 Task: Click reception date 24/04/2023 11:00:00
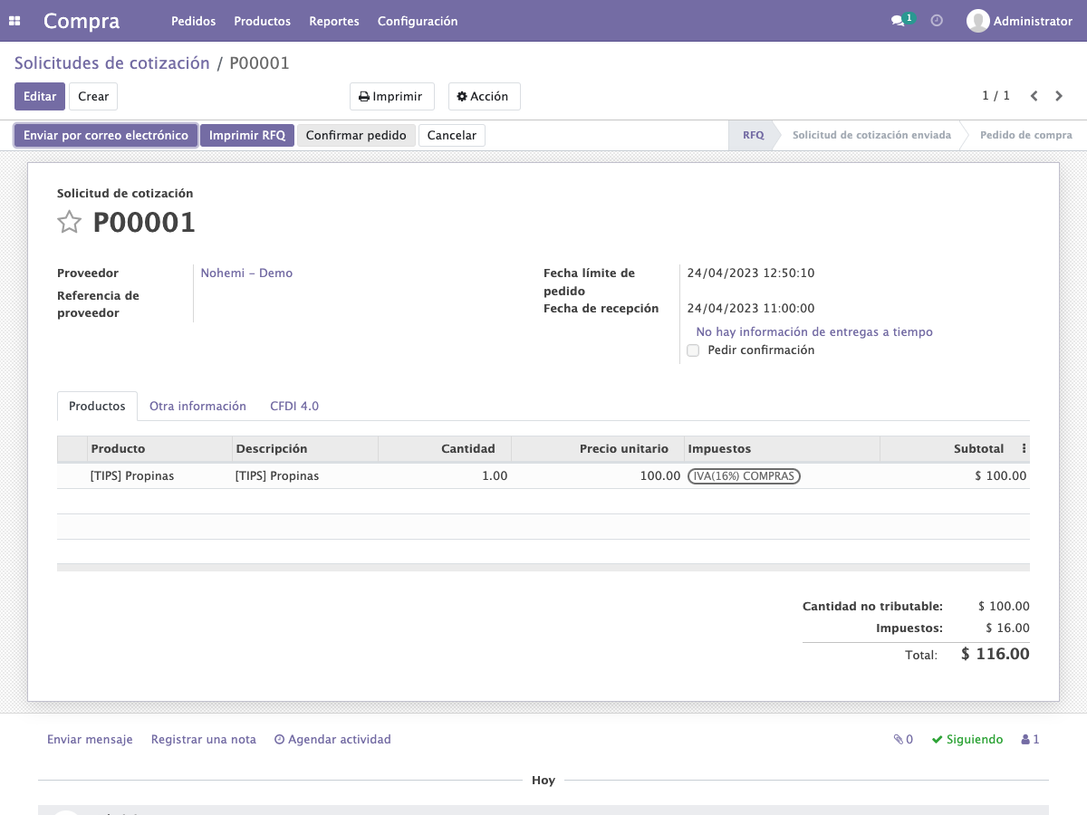tap(751, 309)
